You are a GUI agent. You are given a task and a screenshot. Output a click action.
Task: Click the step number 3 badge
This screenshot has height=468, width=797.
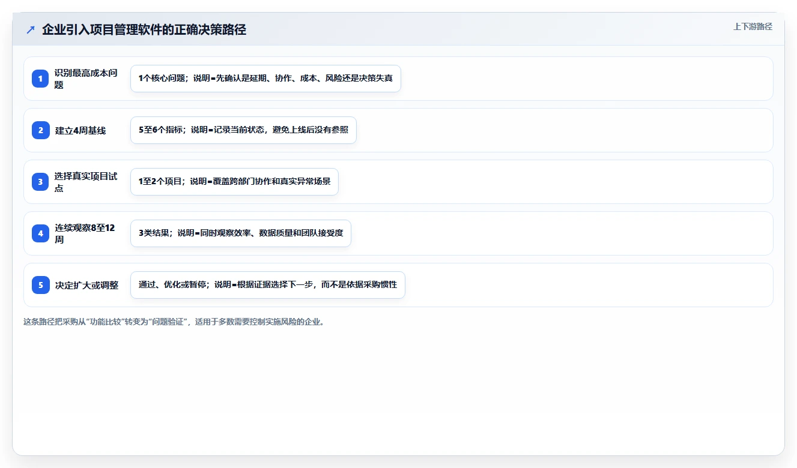(x=40, y=182)
